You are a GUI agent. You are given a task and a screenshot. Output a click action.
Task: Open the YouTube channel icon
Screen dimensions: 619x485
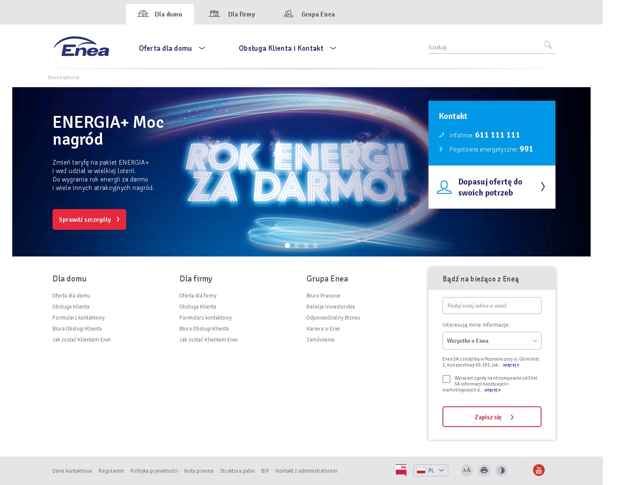[x=539, y=470]
